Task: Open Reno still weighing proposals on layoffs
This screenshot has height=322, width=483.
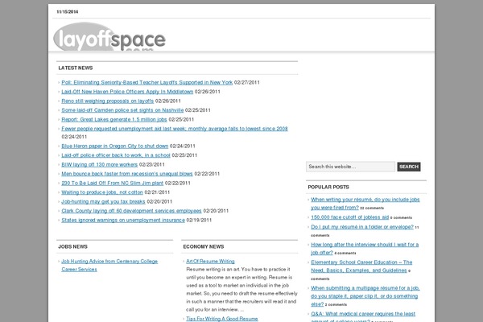Action: [108, 101]
